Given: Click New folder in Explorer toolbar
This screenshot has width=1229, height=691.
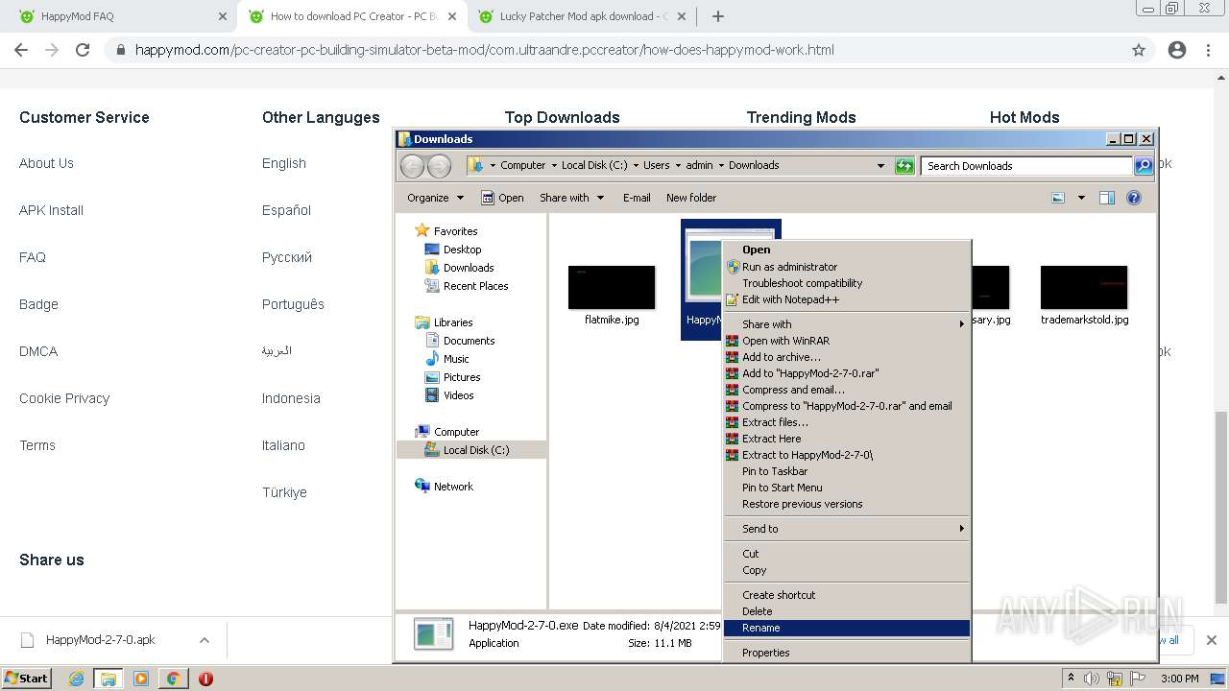Looking at the screenshot, I should [691, 198].
